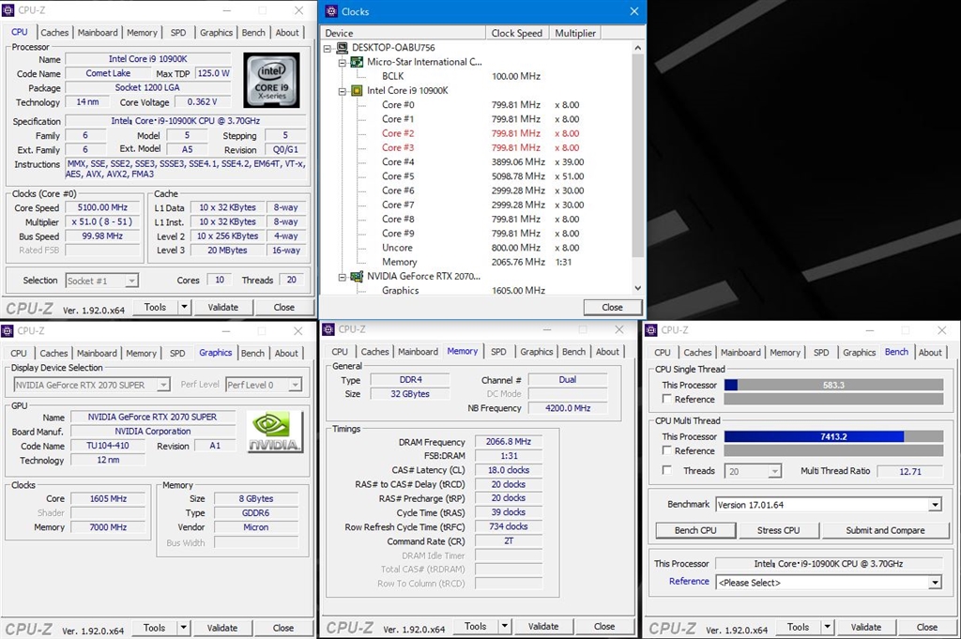
Task: Enable the Reference checkbox under CPU Single Thread
Action: pos(667,399)
